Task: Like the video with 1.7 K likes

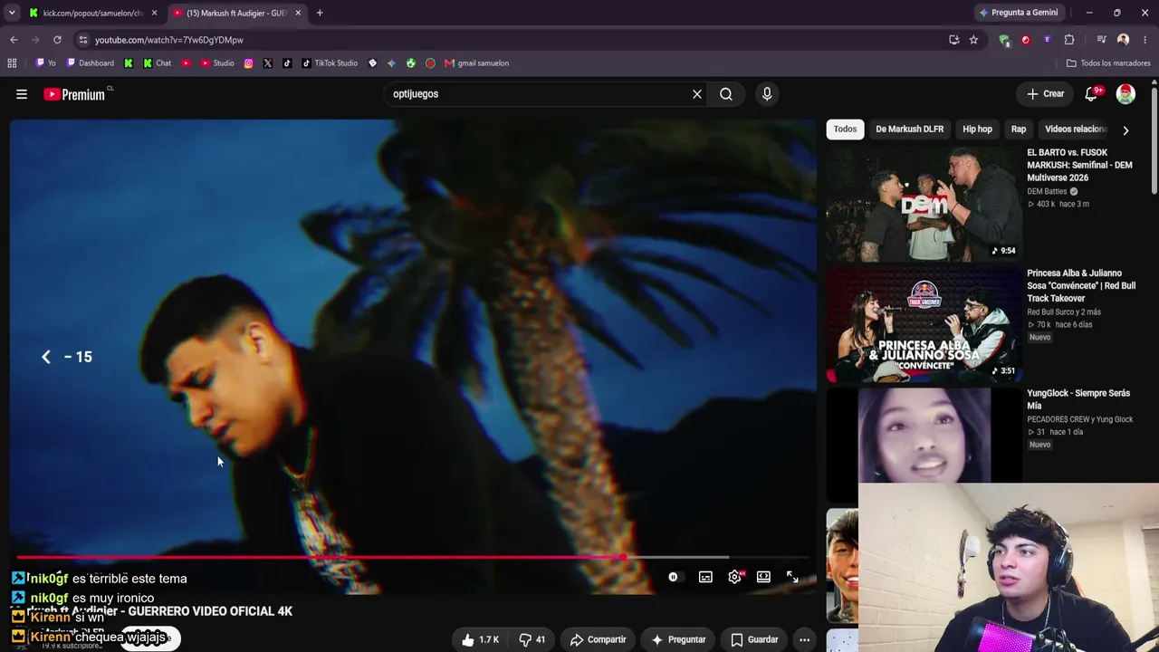Action: [x=480, y=639]
